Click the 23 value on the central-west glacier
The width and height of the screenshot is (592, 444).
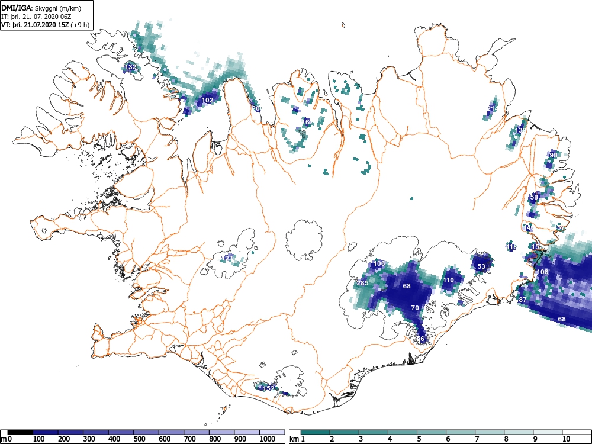[x=229, y=258]
